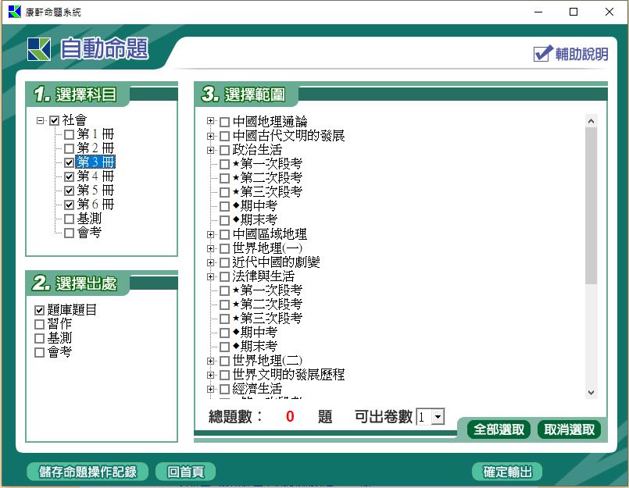Return home via 回首頁 button
Screen dimensions: 629x488
(x=185, y=472)
